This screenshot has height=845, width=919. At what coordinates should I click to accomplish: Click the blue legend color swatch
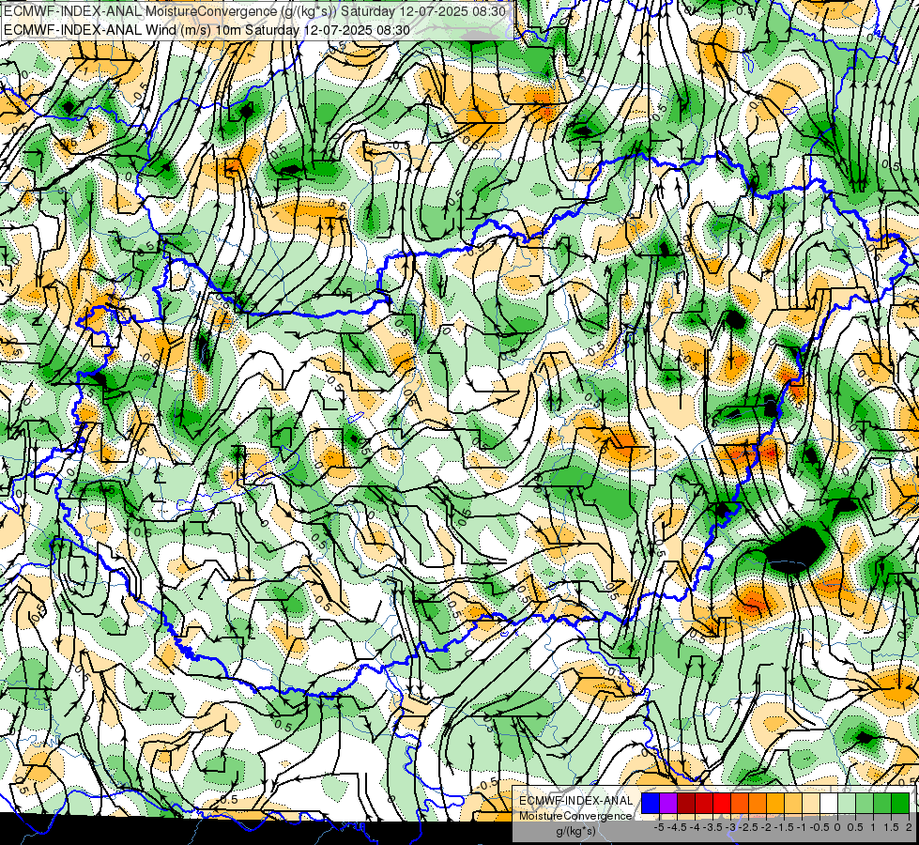pos(651,803)
